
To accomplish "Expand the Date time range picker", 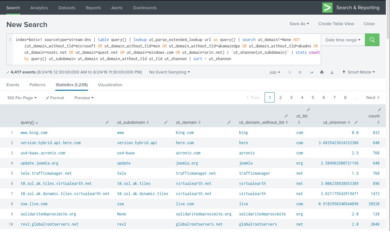I will coord(343,40).
